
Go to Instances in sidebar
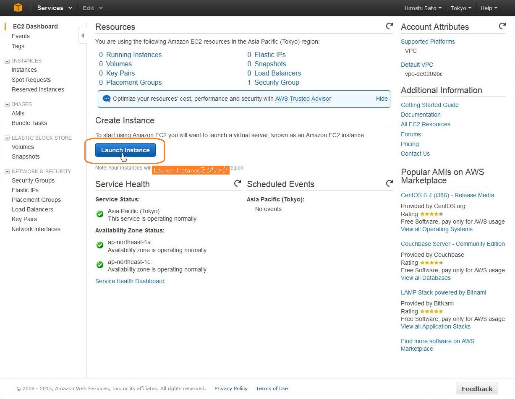coord(24,70)
